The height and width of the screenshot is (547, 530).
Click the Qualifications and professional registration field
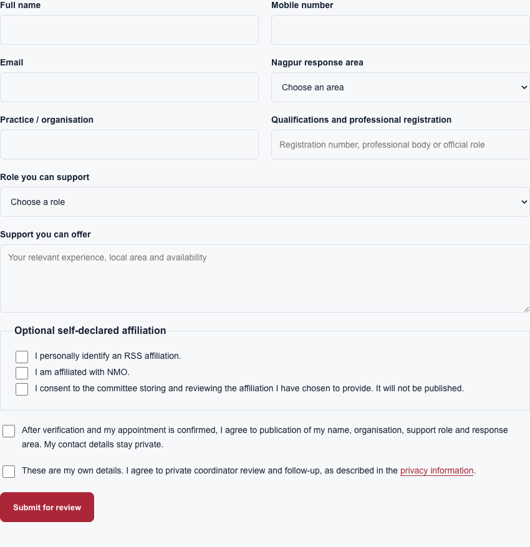(400, 145)
